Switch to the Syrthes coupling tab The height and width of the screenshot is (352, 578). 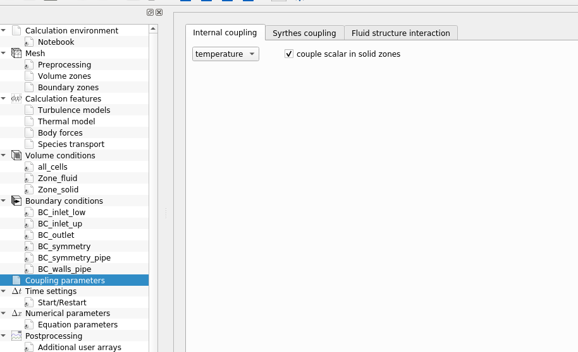pyautogui.click(x=304, y=33)
